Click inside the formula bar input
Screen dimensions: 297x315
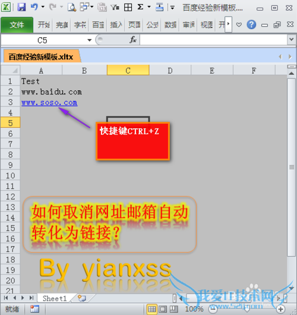[x=213, y=40]
